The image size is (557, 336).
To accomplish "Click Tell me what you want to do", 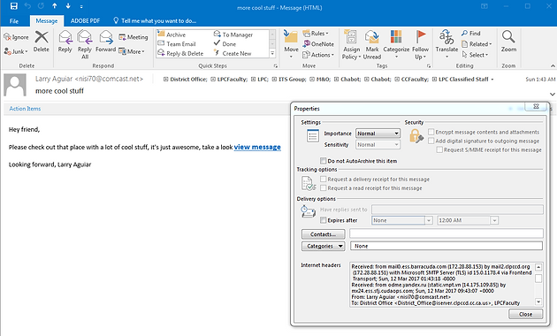I will 155,20.
